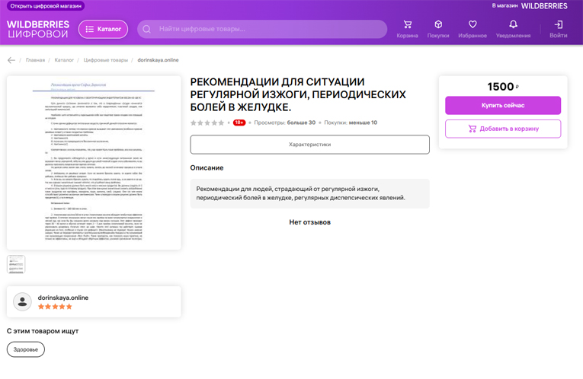Click the back arrow in breadcrumbs

[11, 60]
